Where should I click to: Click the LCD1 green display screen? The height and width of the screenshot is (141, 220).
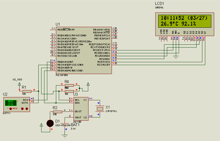[x=185, y=21]
